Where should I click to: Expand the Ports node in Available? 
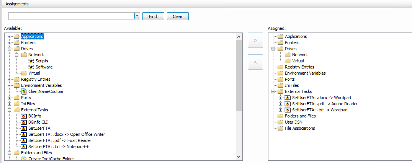click(x=10, y=98)
